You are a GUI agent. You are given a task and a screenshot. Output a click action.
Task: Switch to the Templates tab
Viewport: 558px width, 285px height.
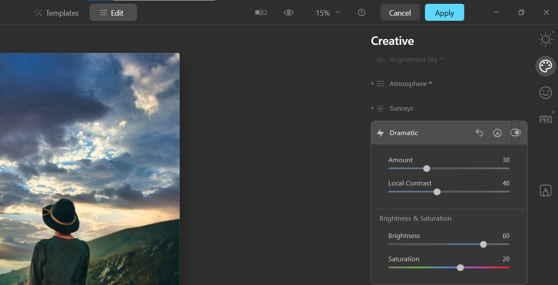(x=56, y=13)
